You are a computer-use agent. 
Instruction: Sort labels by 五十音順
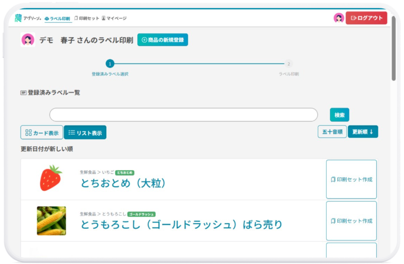pyautogui.click(x=332, y=132)
